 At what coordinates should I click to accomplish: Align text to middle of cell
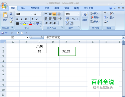50,14
